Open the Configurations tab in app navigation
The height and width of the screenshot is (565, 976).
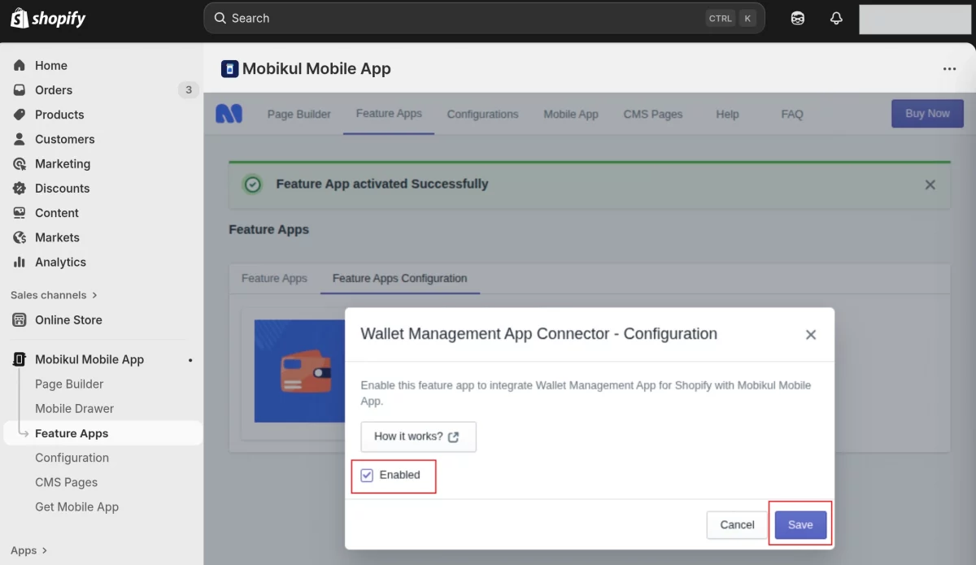[482, 114]
